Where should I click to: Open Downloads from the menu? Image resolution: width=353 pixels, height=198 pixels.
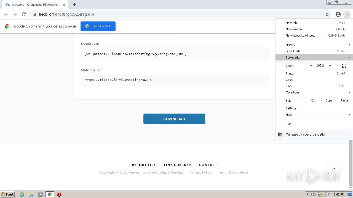[x=314, y=51]
